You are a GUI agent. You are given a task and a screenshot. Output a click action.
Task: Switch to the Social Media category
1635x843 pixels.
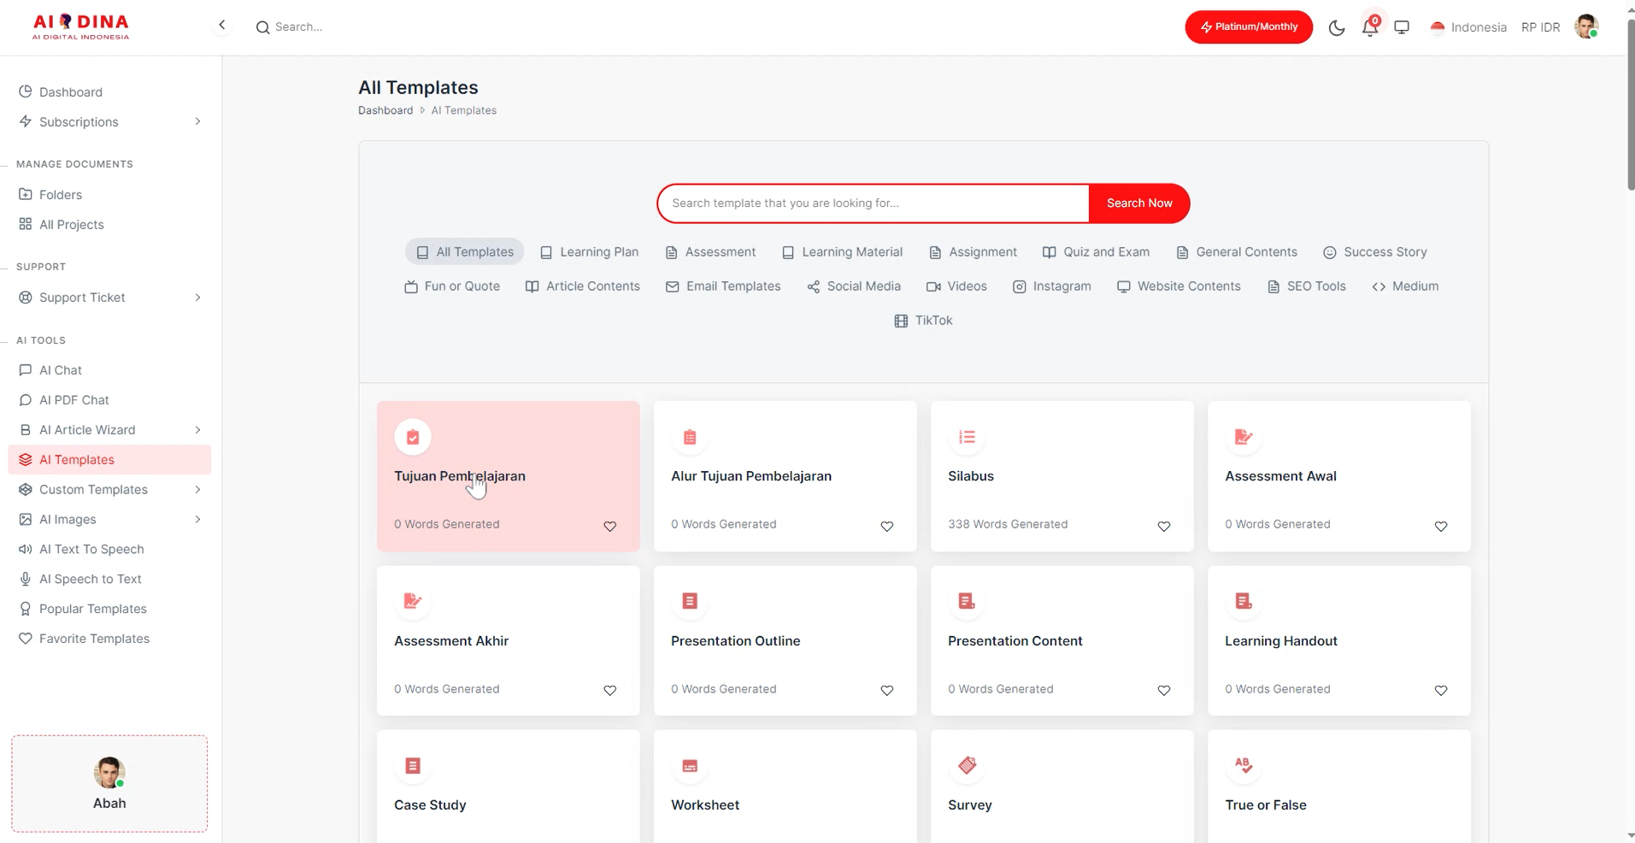854,286
